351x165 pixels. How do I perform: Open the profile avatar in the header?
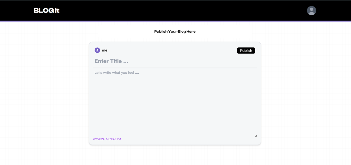coord(312,10)
